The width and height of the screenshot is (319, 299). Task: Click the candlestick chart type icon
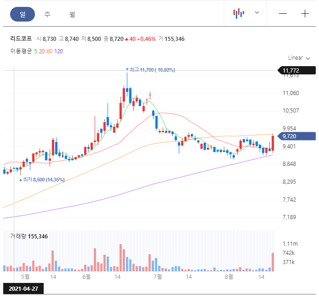[239, 13]
